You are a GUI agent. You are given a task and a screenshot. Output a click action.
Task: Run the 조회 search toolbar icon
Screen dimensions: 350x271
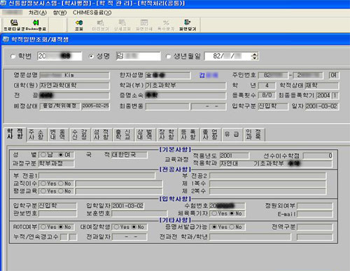pyautogui.click(x=79, y=25)
